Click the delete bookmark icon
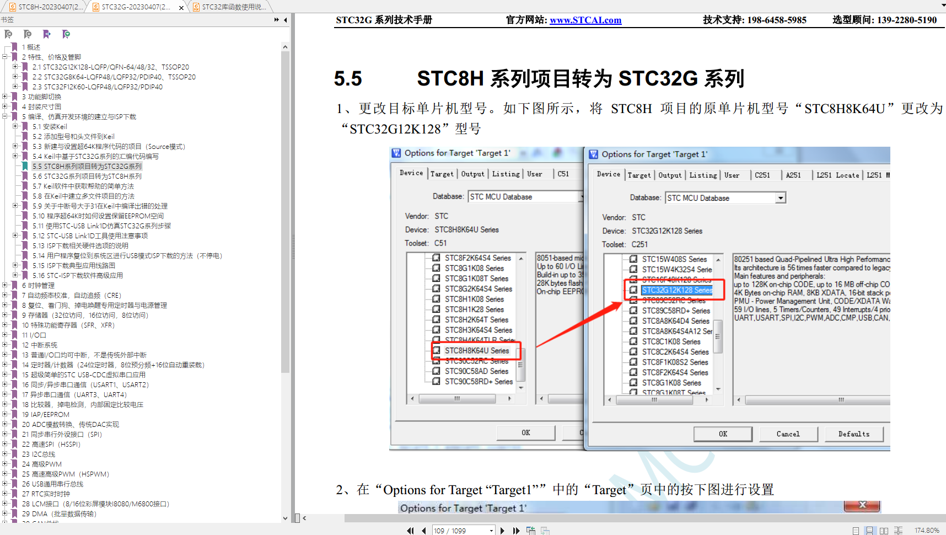The width and height of the screenshot is (946, 535). pos(8,34)
